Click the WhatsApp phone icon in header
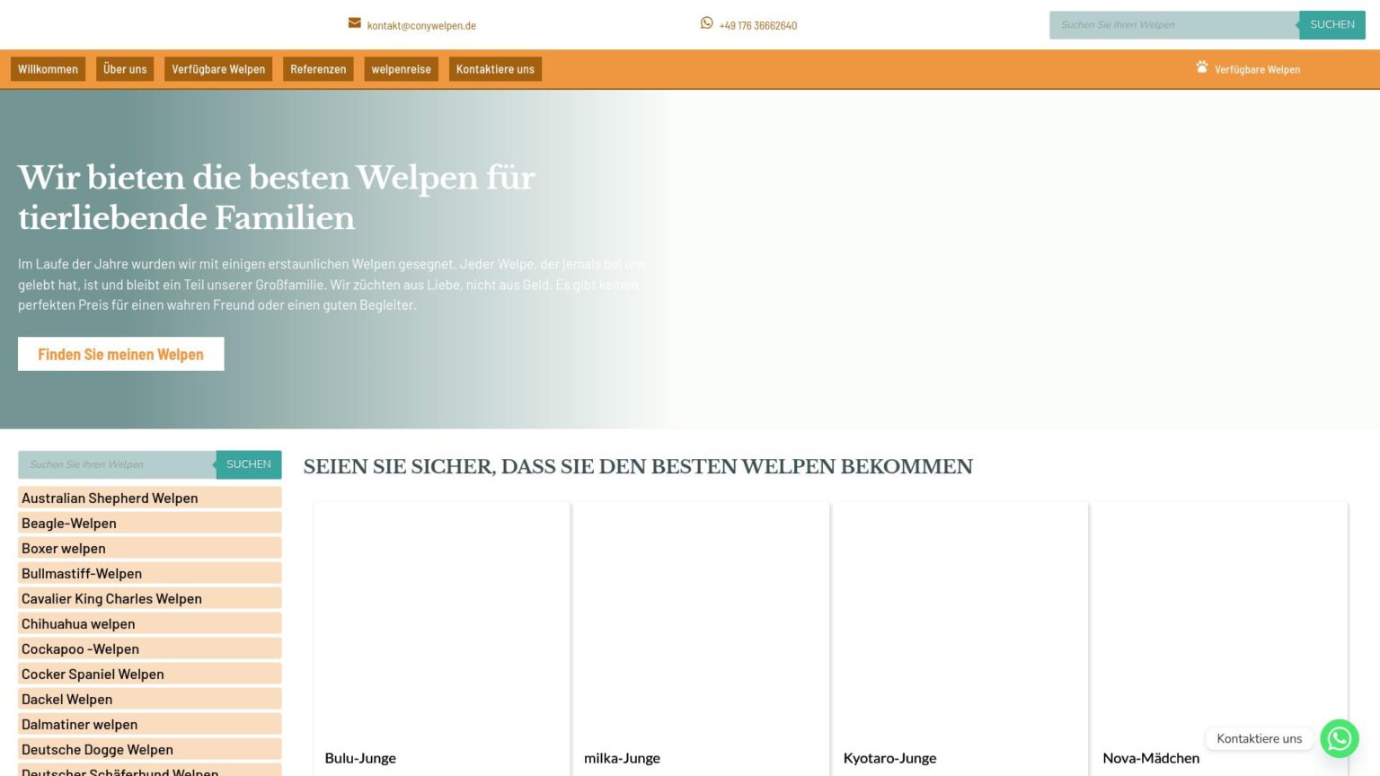1380x776 pixels. (707, 23)
